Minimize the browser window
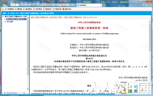153x96 pixels. click(141, 1)
